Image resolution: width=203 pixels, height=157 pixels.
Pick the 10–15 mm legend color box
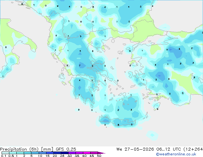tap(43, 153)
